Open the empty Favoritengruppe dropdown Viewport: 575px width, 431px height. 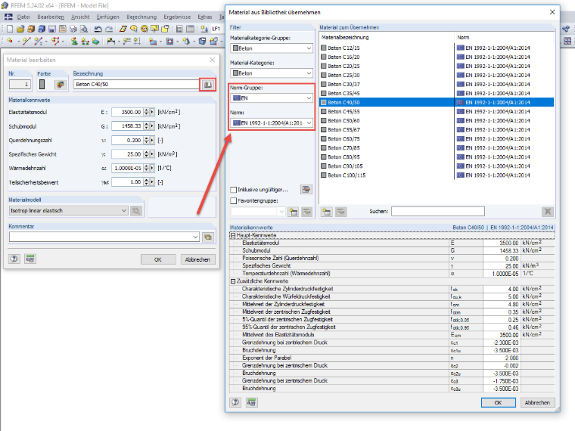pos(257,212)
